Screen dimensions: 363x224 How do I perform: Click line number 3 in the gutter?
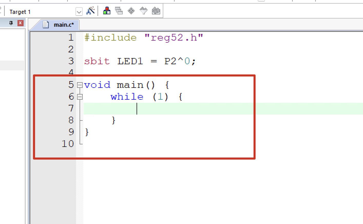[x=71, y=61]
